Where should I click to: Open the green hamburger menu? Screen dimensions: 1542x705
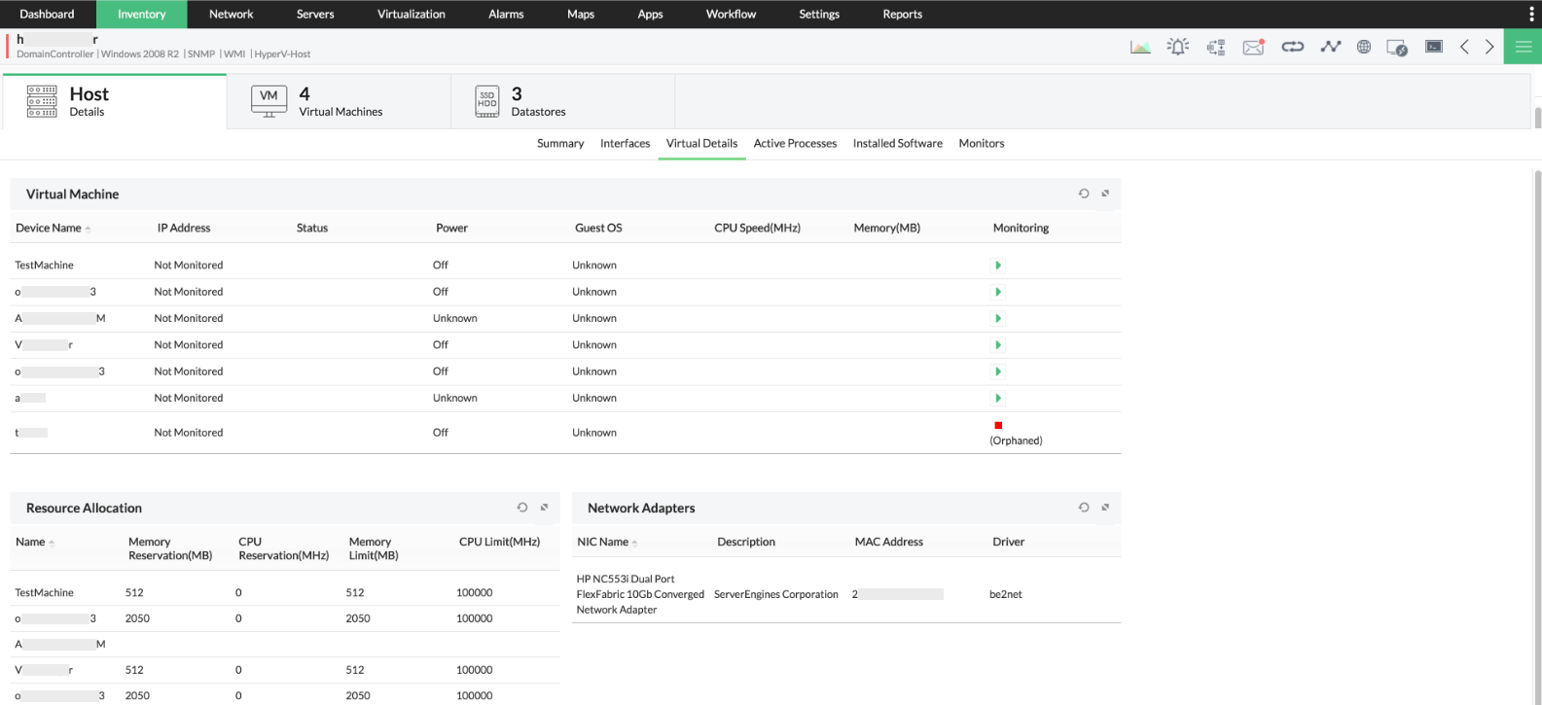[x=1523, y=47]
